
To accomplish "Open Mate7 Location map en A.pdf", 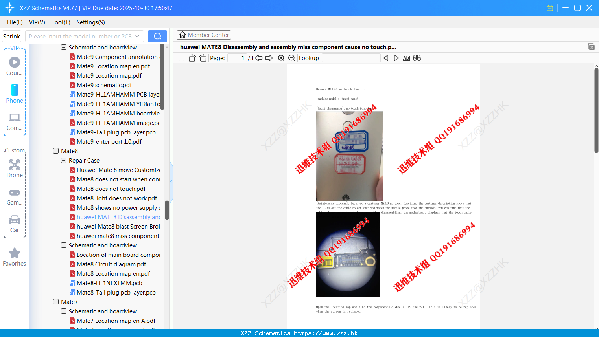I will tap(112, 321).
